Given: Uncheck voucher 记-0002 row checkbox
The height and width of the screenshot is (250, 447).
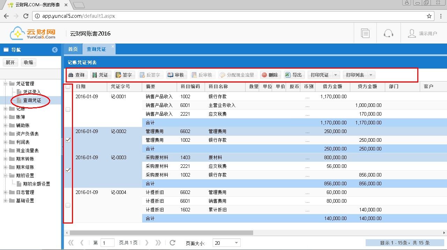Looking at the screenshot, I should (x=68, y=140).
